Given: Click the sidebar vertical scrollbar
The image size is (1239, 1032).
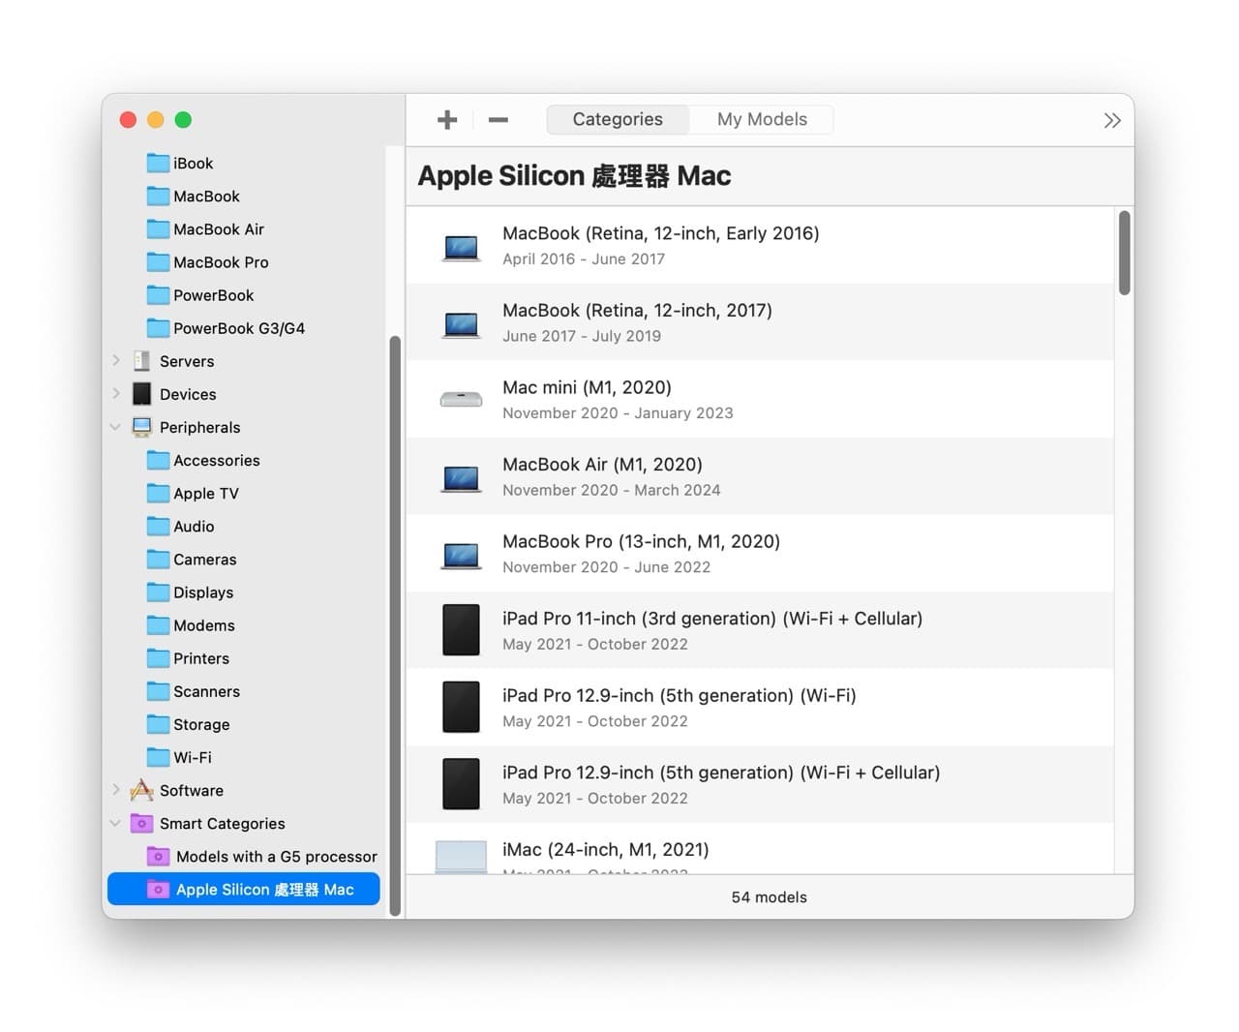Looking at the screenshot, I should click(x=394, y=625).
